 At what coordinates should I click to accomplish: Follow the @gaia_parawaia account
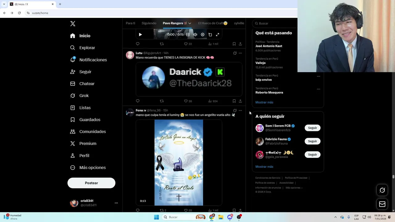(312, 154)
